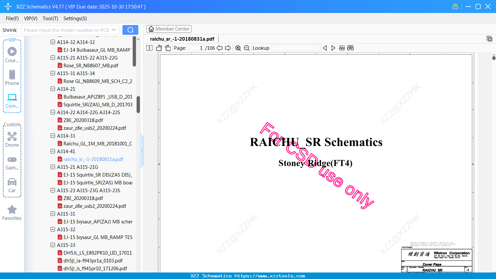The height and width of the screenshot is (279, 496).
Task: Open the Drone schematics category
Action: coord(12,139)
